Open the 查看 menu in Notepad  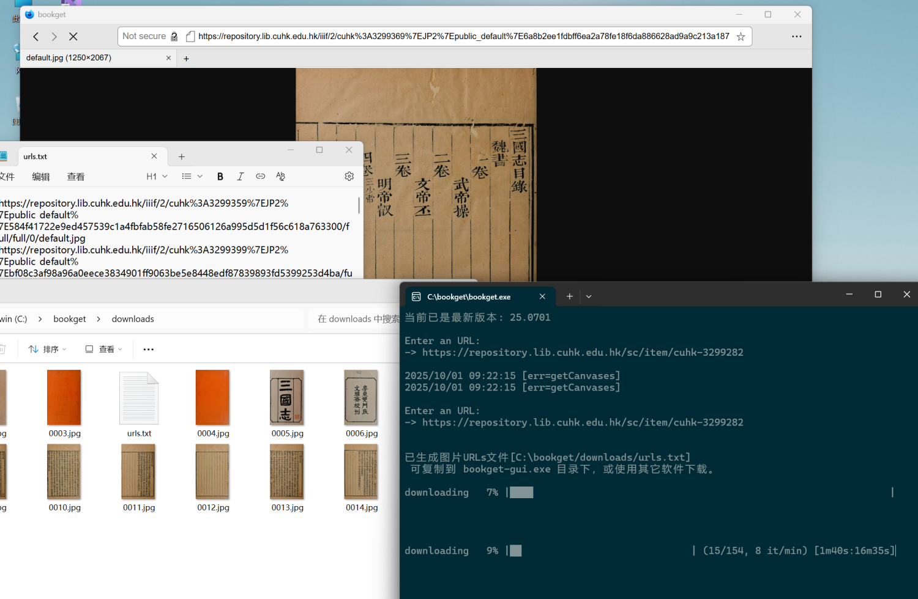click(x=76, y=177)
